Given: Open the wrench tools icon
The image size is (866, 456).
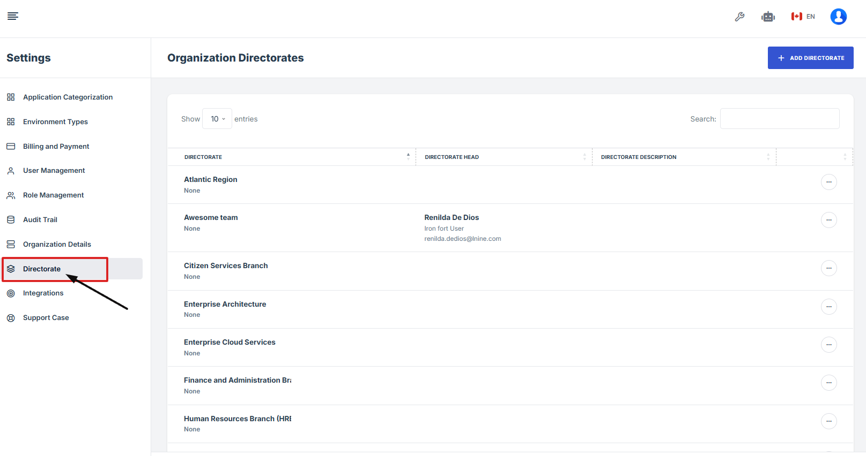Looking at the screenshot, I should coord(739,17).
